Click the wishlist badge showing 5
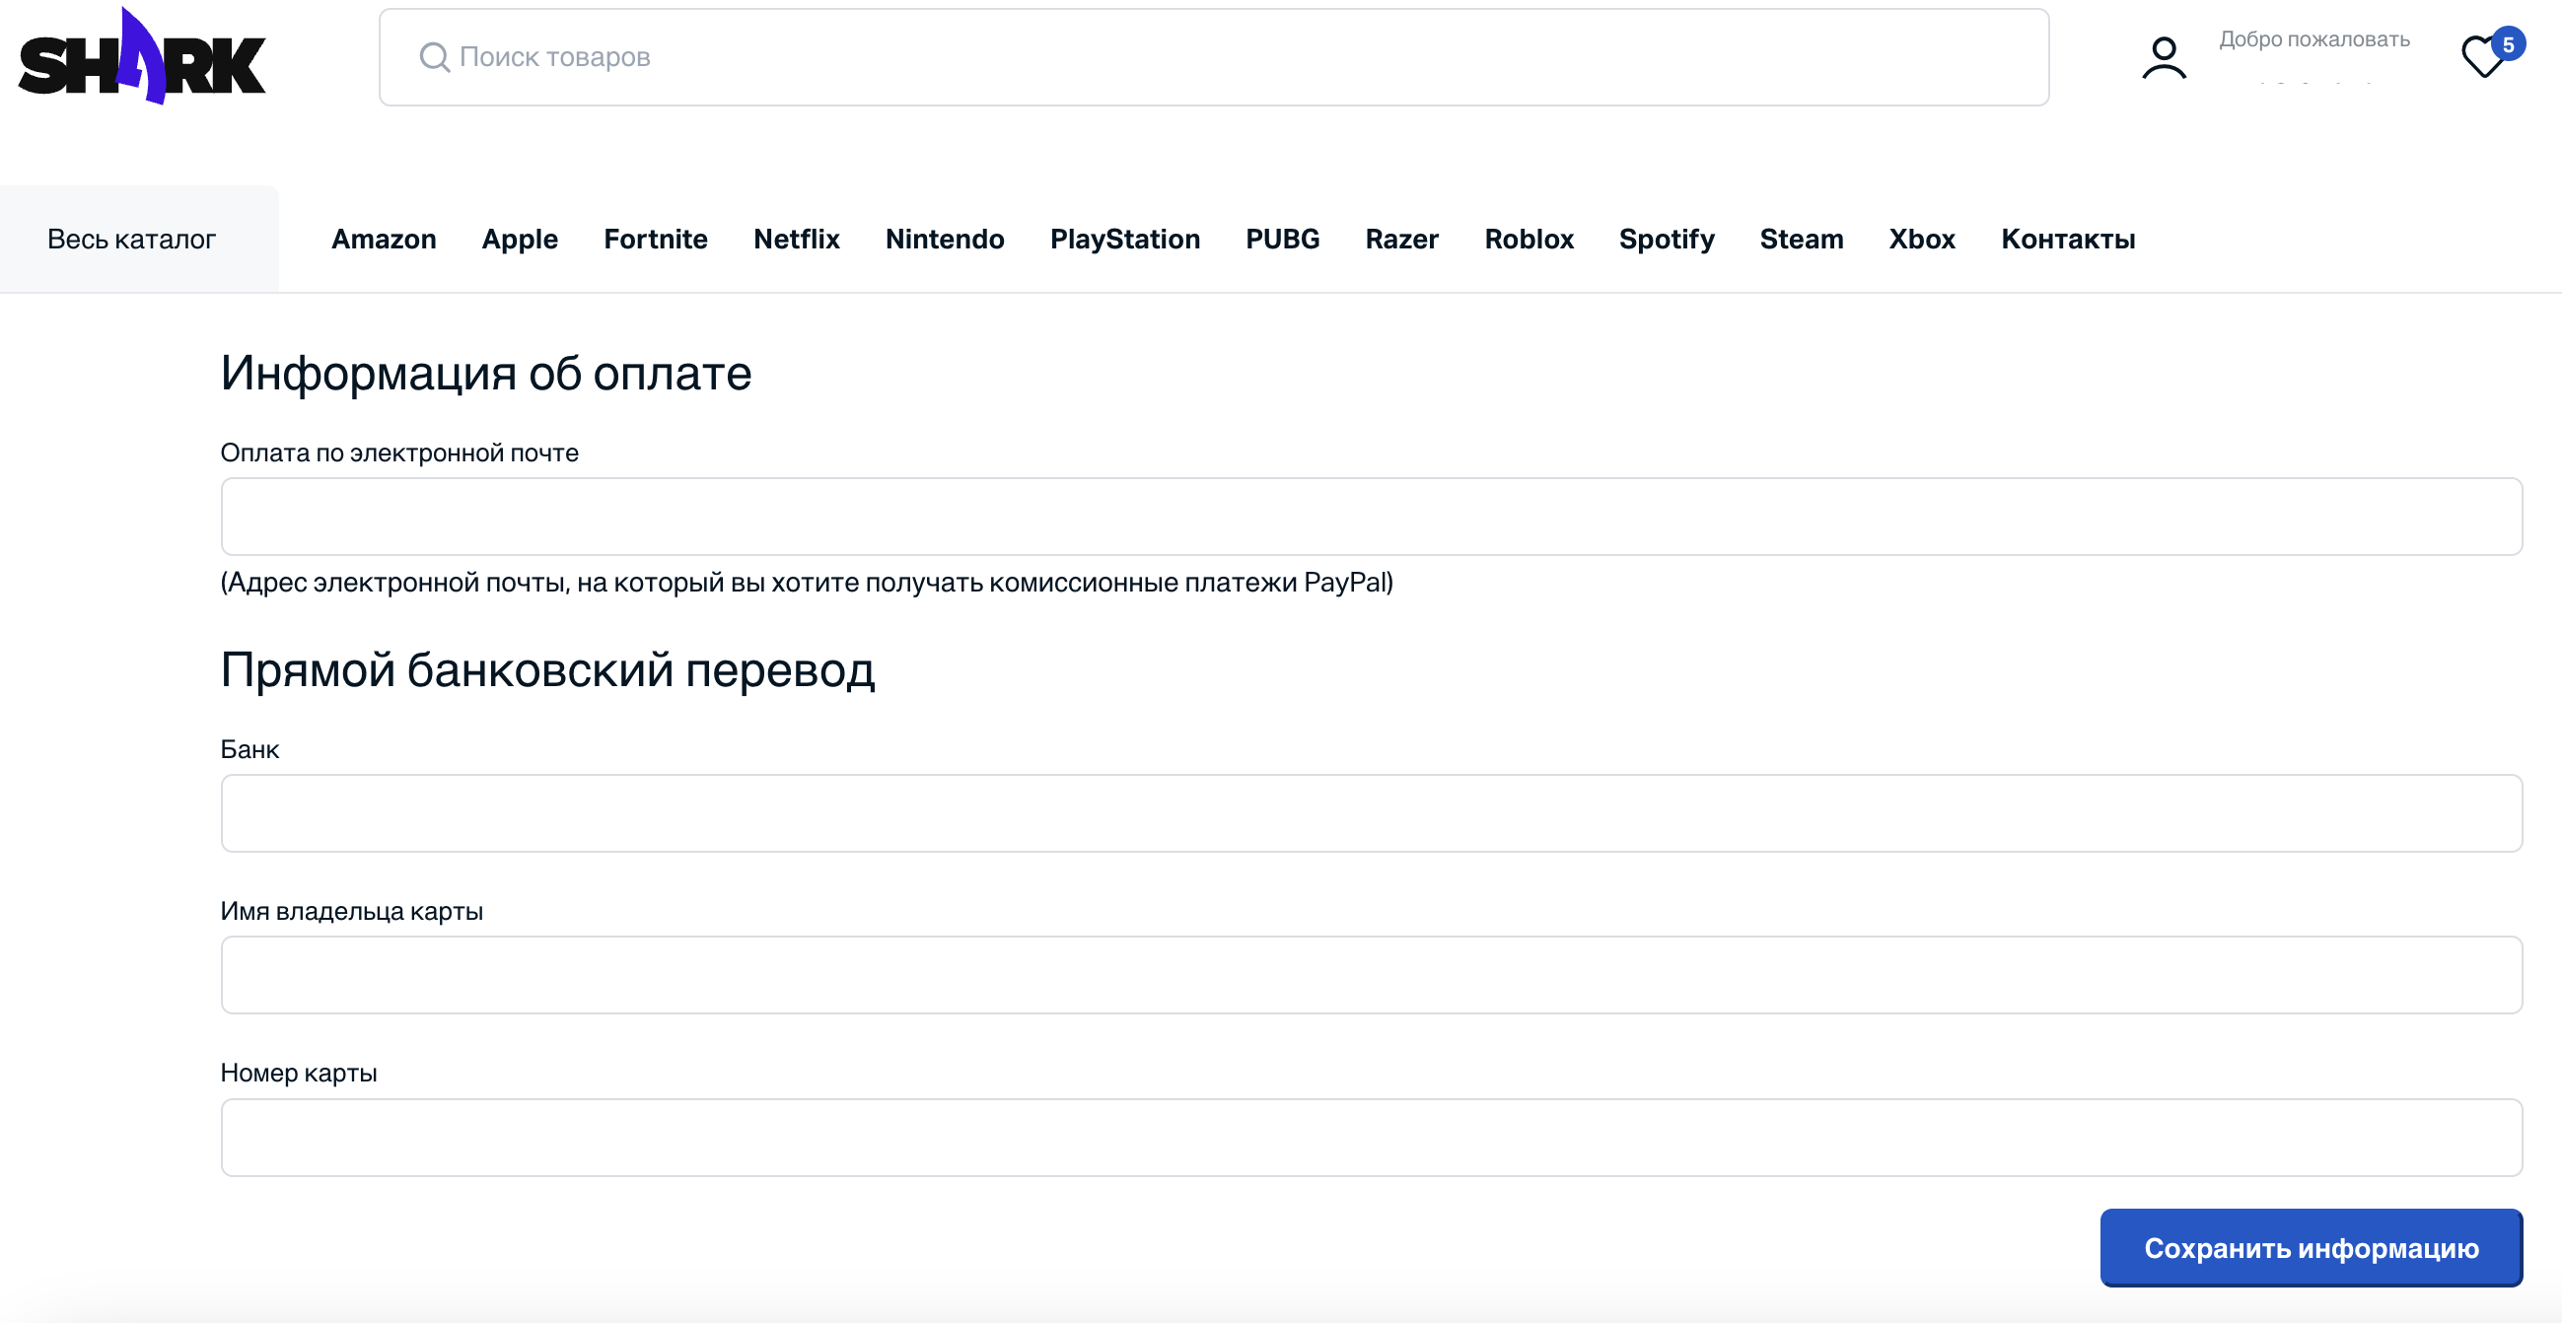 2509,43
